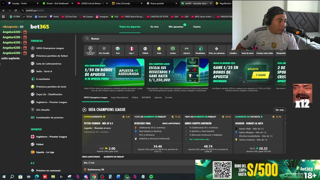This screenshot has height=180, width=320.
Task: Click the Buscar search field
Action: (157, 38)
